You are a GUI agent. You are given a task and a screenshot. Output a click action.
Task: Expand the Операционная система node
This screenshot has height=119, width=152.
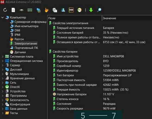point(3,61)
